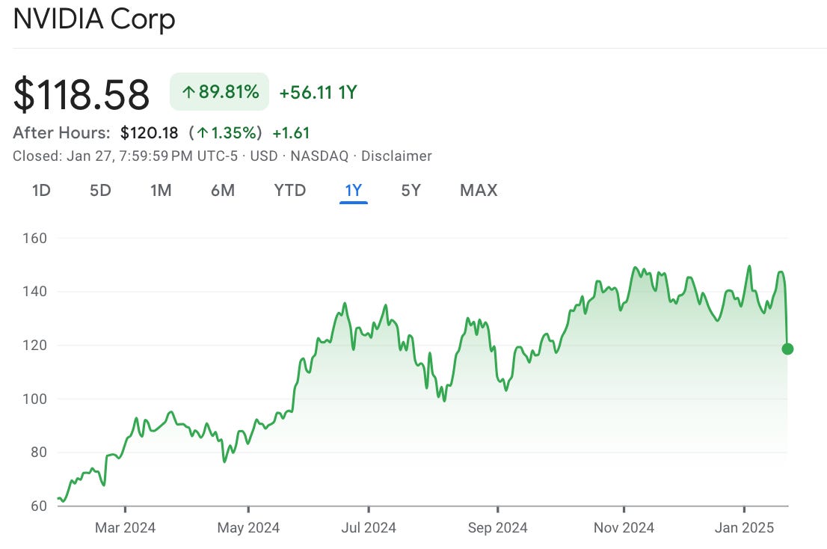Click the Sep 2024 axis label

[x=497, y=527]
